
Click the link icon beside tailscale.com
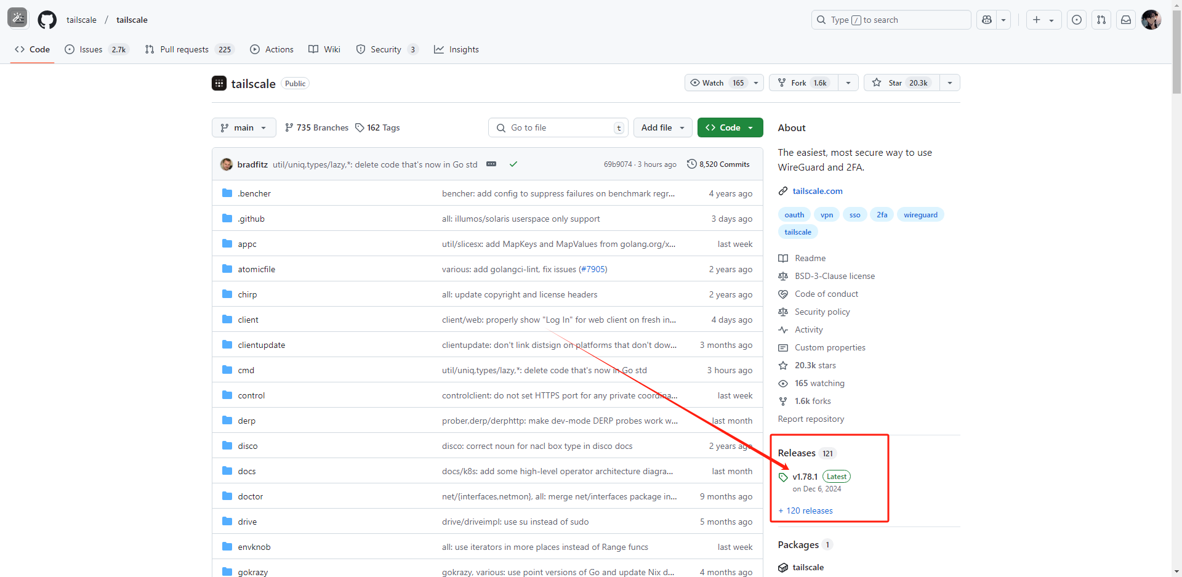click(x=783, y=191)
